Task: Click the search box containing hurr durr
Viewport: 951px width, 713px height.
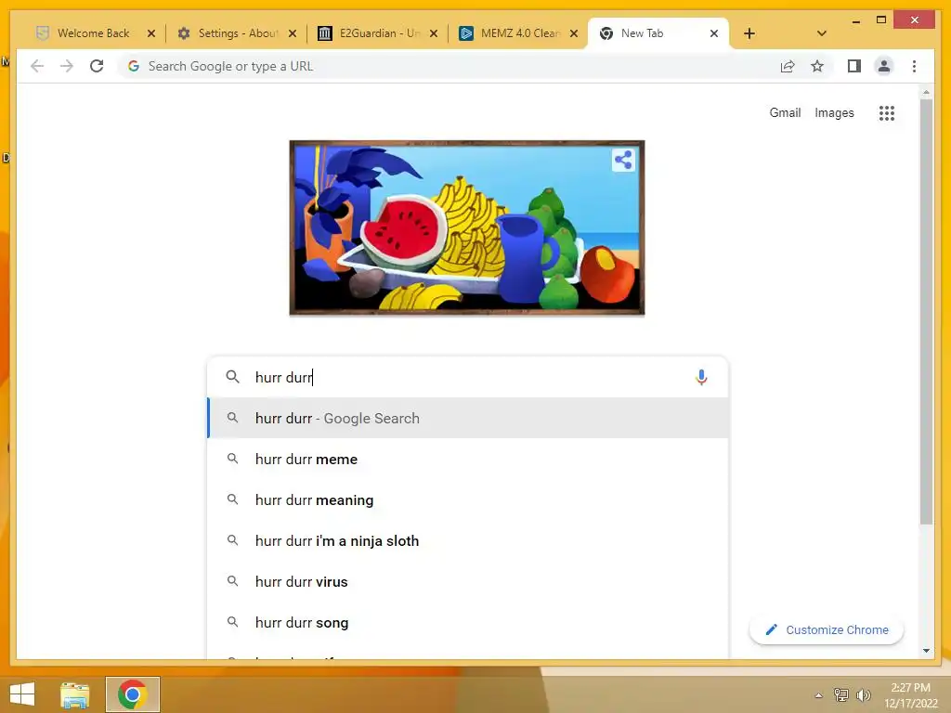Action: [467, 377]
